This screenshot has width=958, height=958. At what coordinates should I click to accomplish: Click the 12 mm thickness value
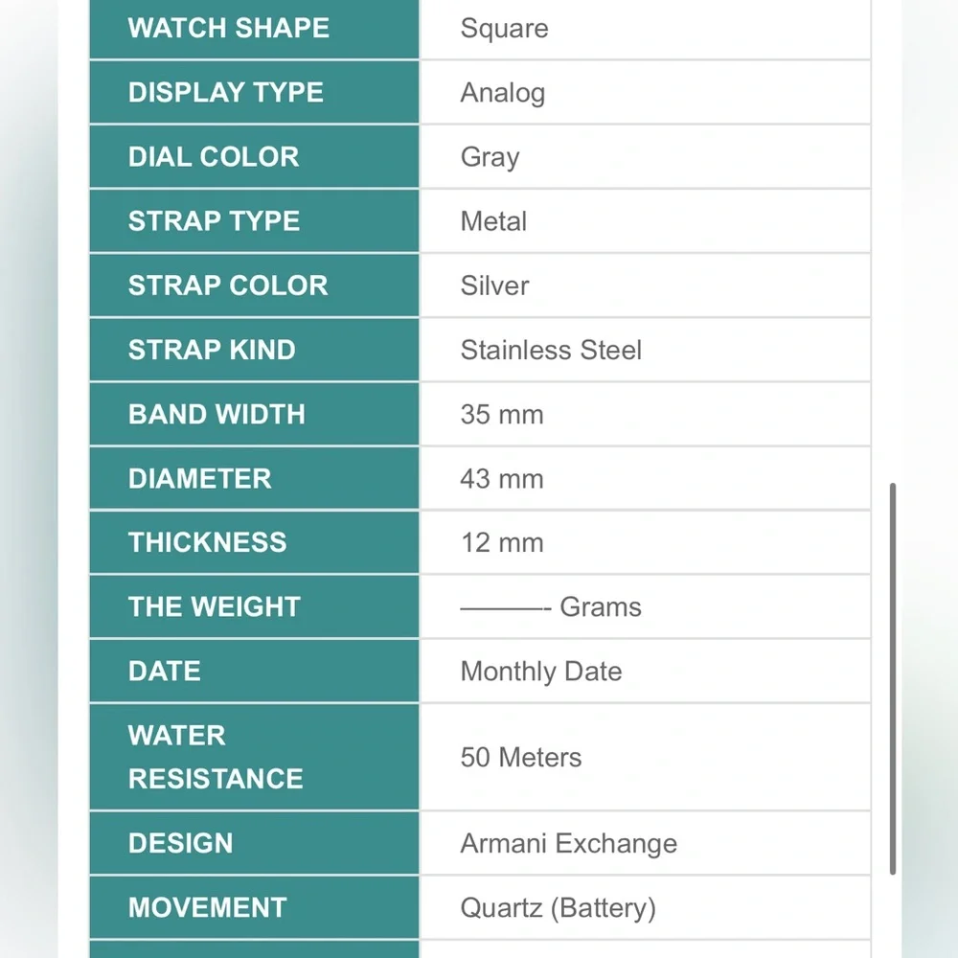[502, 542]
